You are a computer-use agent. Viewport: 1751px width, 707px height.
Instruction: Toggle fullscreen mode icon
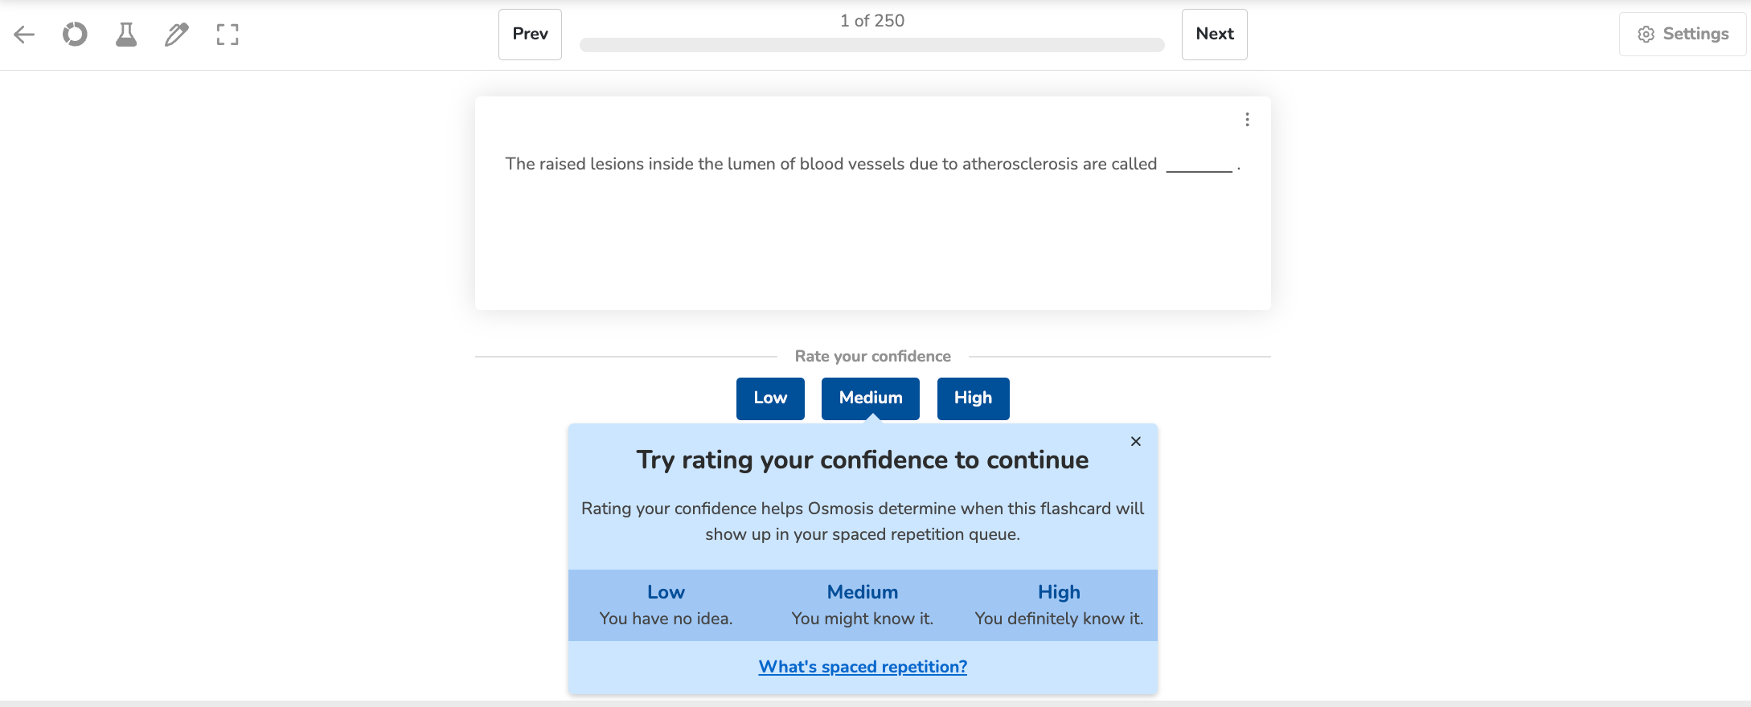pos(228,34)
